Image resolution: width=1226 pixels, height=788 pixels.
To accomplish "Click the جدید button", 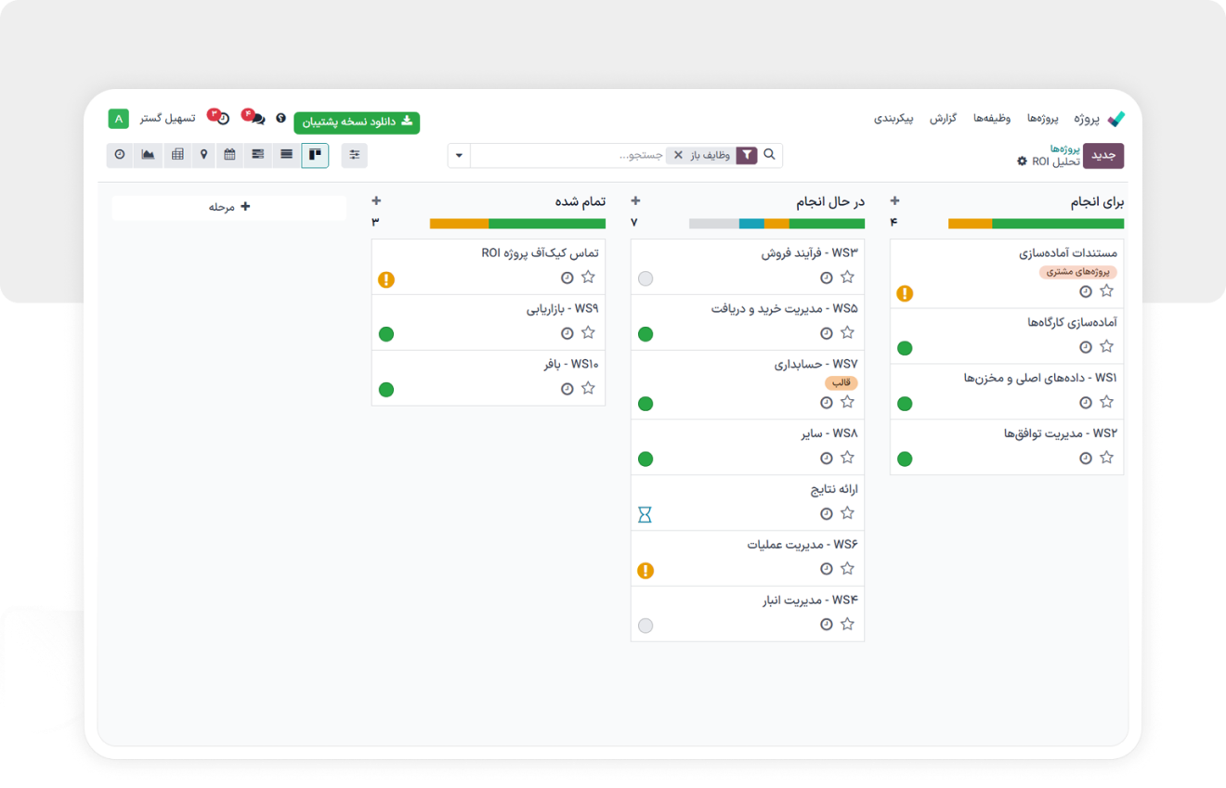I will tap(1103, 156).
